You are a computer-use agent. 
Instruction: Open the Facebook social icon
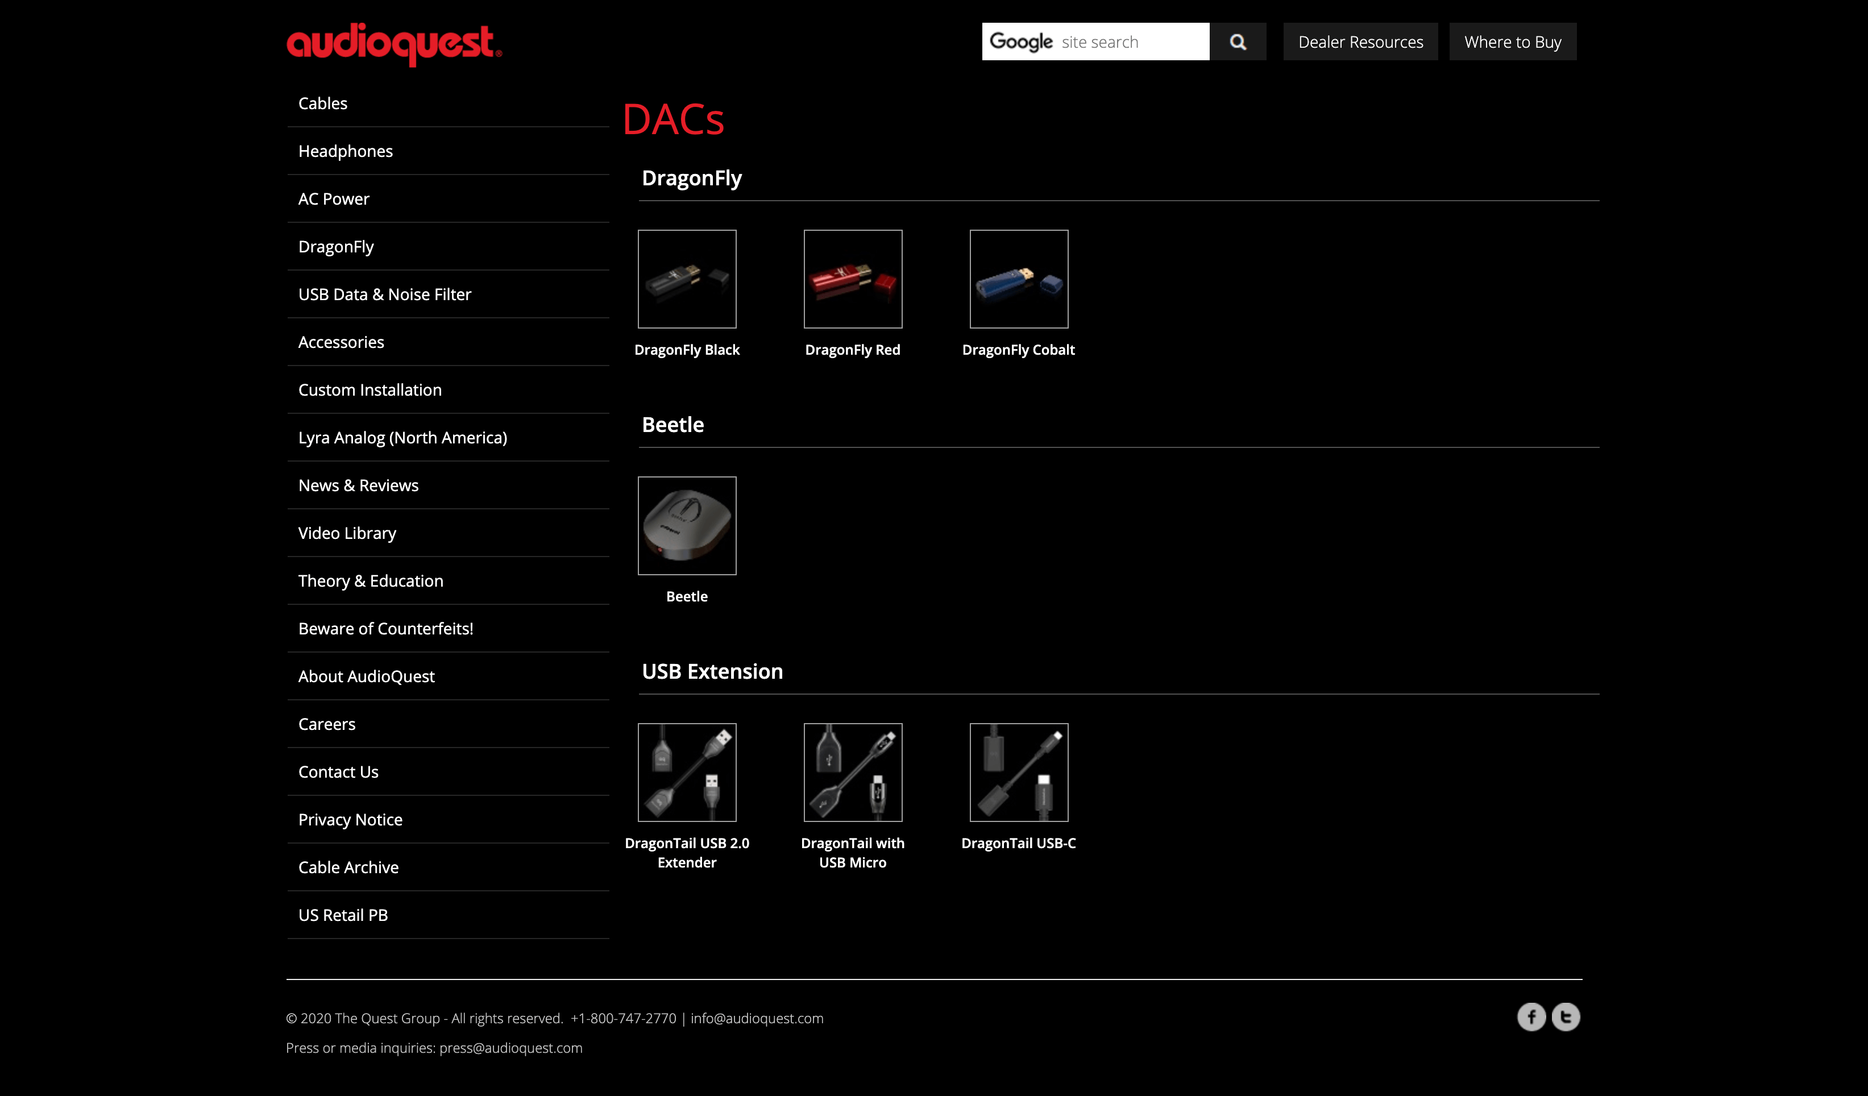1531,1017
